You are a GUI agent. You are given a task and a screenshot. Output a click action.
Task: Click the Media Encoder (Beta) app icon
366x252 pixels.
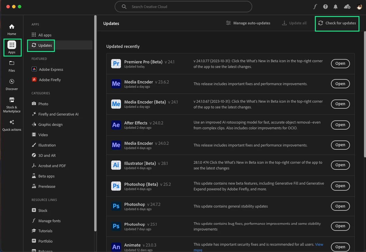116,104
